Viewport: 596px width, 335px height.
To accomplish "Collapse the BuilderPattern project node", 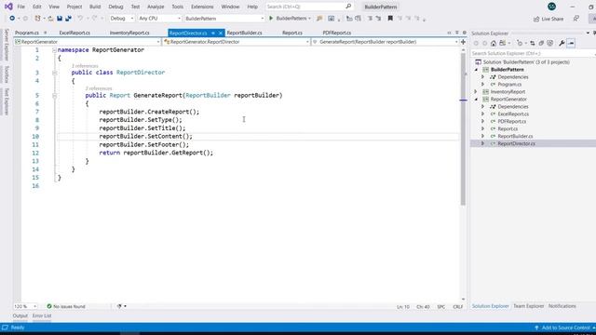I will [476, 70].
